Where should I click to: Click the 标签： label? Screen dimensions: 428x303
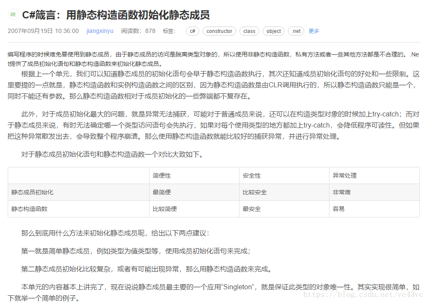tap(169, 31)
